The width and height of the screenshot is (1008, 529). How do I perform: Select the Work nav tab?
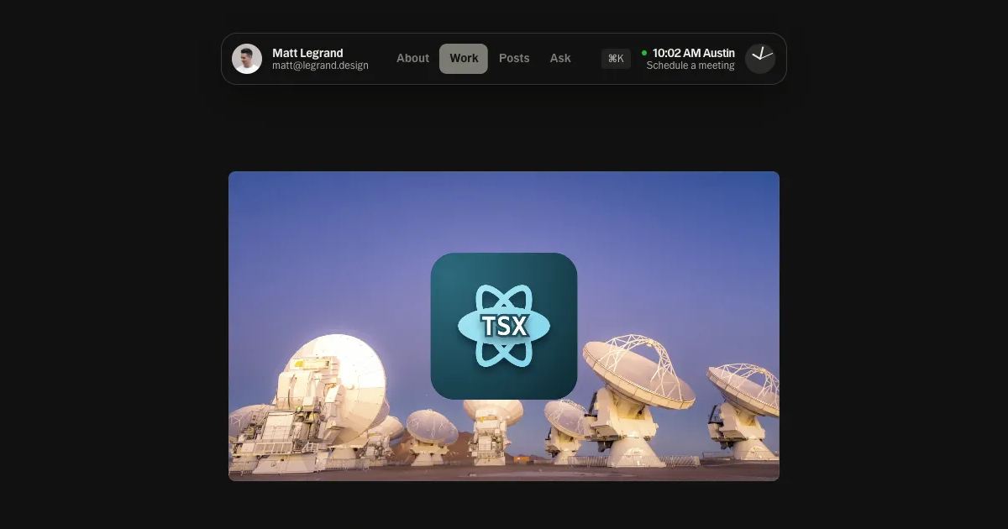tap(464, 59)
